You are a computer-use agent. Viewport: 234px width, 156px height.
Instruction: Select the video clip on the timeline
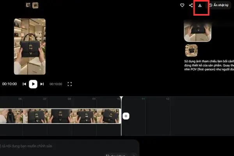click(60, 116)
